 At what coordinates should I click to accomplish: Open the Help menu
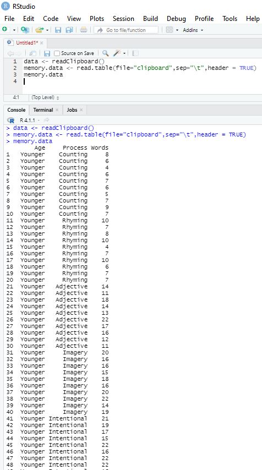pyautogui.click(x=253, y=19)
